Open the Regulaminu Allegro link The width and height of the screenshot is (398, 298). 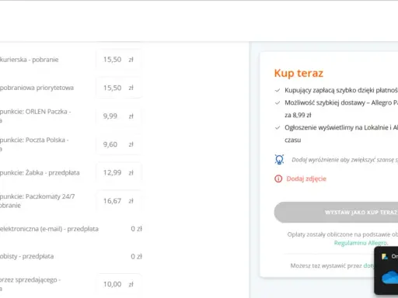[x=361, y=243]
